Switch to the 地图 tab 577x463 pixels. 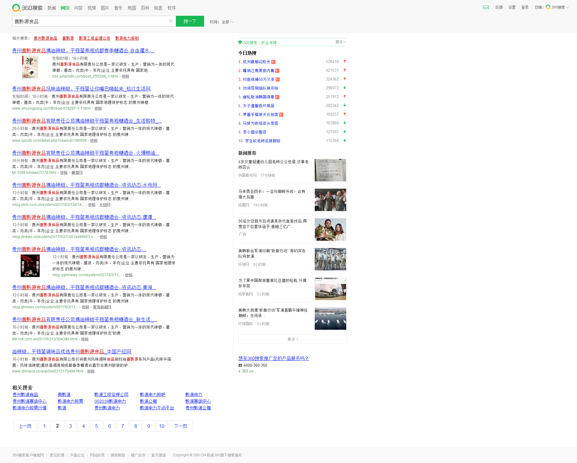click(132, 8)
